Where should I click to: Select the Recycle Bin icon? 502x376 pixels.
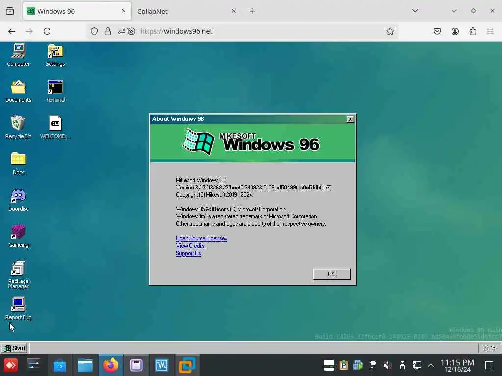(18, 127)
